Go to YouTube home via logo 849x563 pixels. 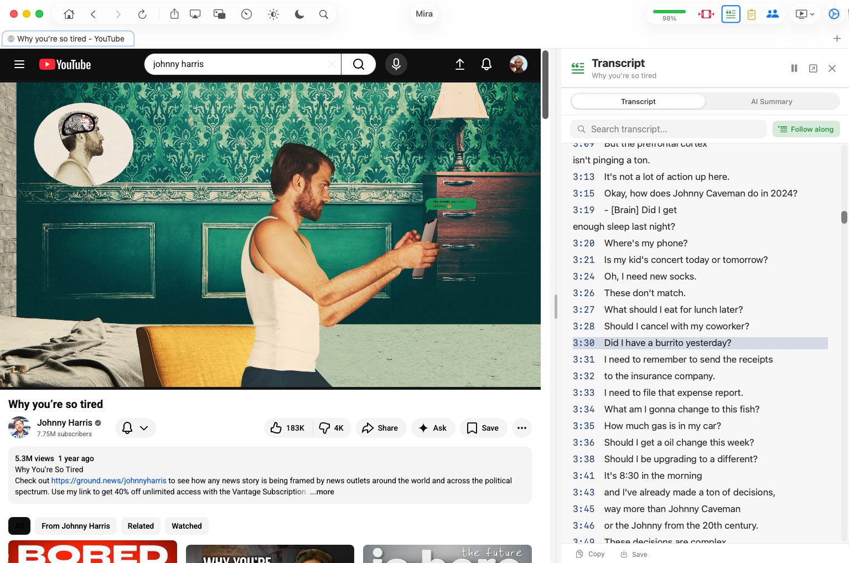point(65,64)
